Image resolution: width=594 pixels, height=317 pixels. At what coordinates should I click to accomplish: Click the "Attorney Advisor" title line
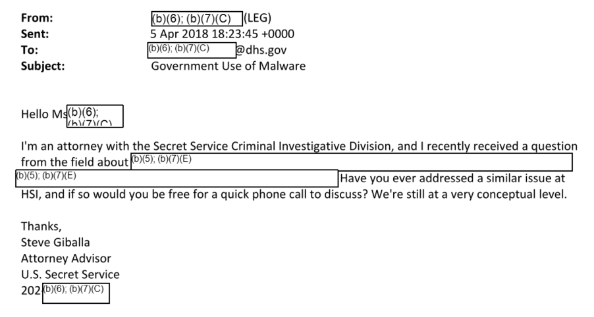click(x=66, y=258)
